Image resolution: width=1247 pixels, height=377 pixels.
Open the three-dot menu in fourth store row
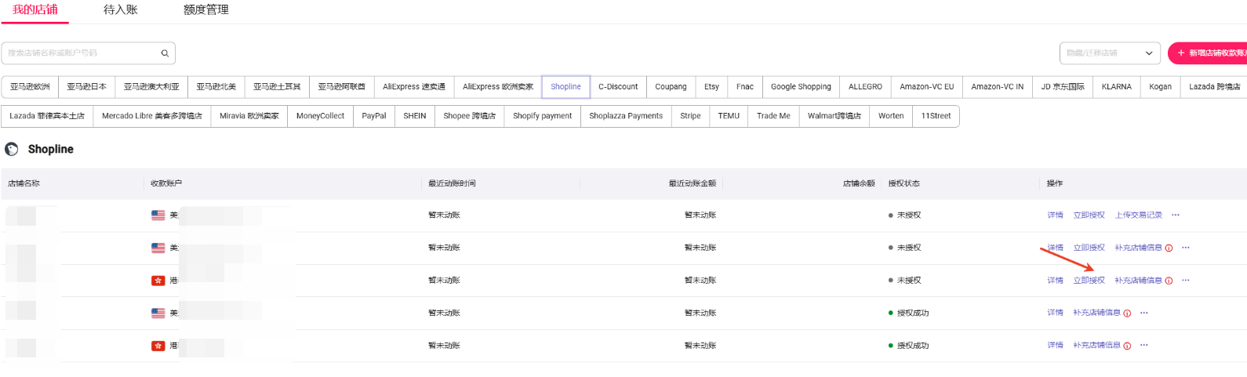tap(1144, 313)
